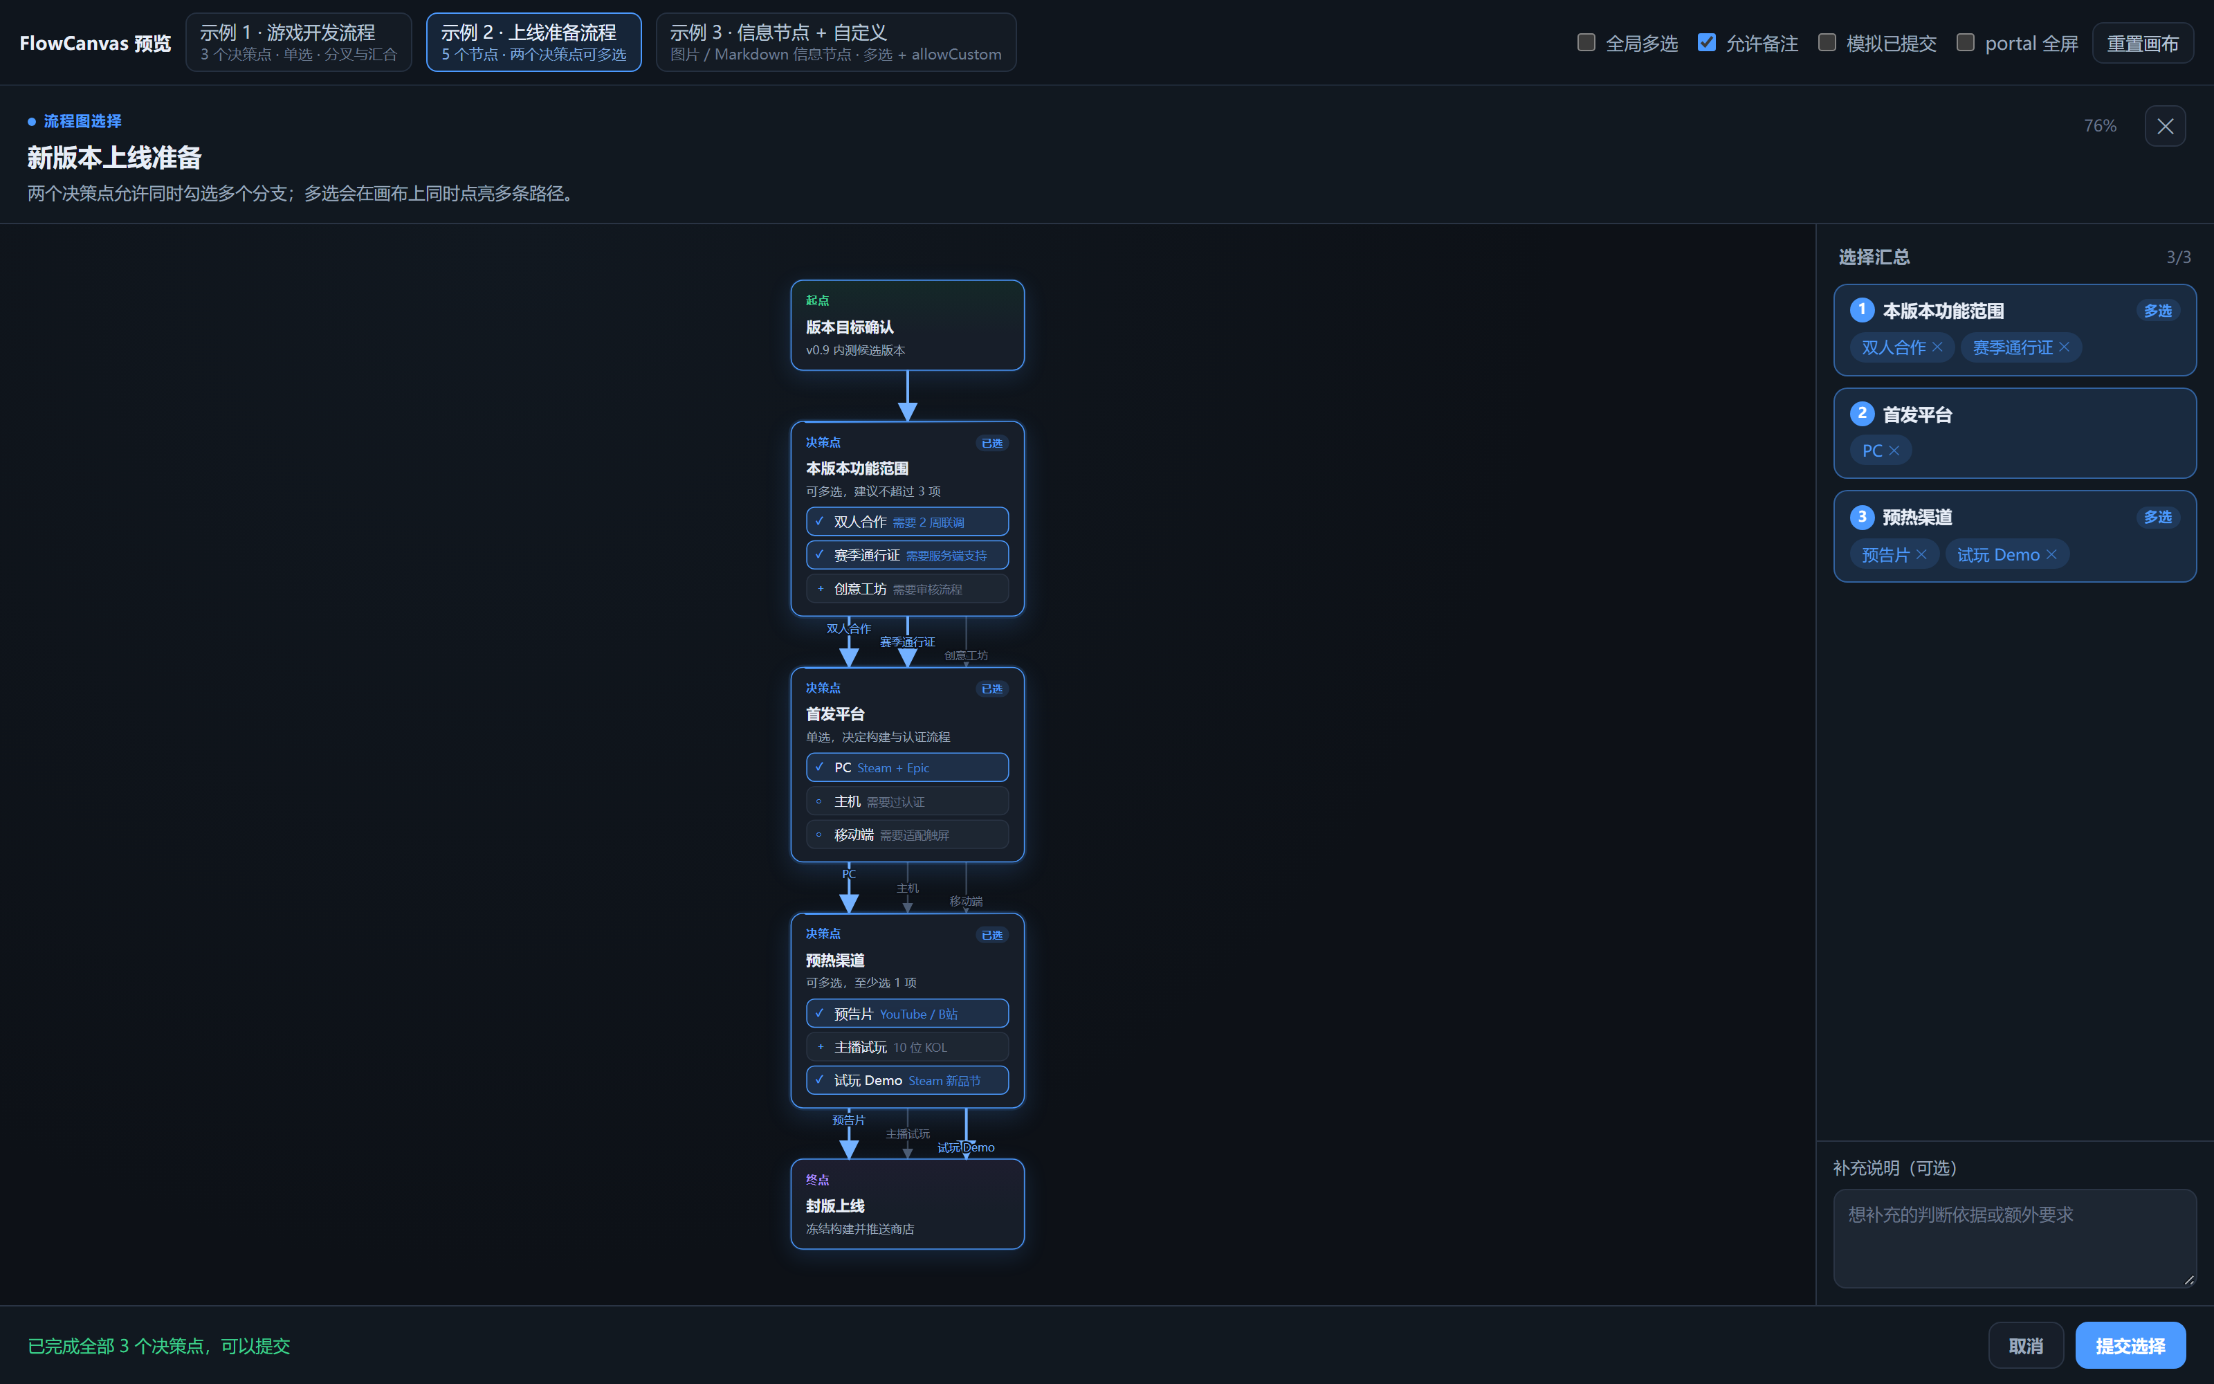2214x1384 pixels.
Task: Click the 版本目标确认 start node
Action: 906,325
